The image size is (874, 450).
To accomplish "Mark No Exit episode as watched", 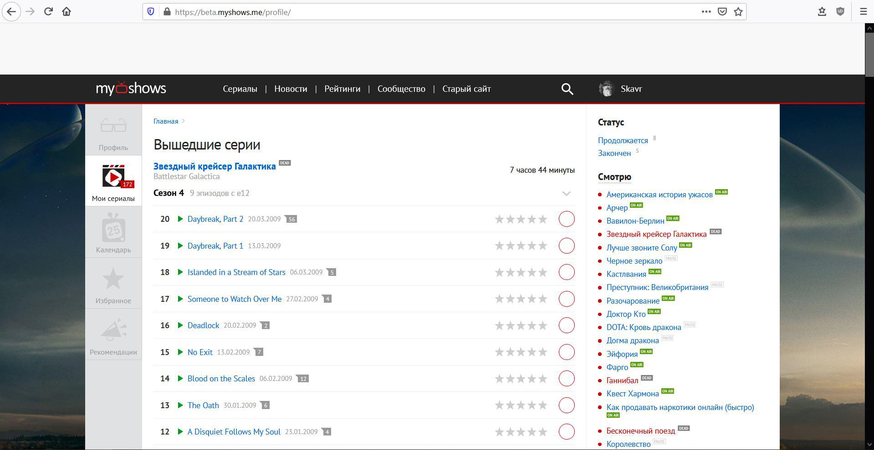I will [567, 352].
